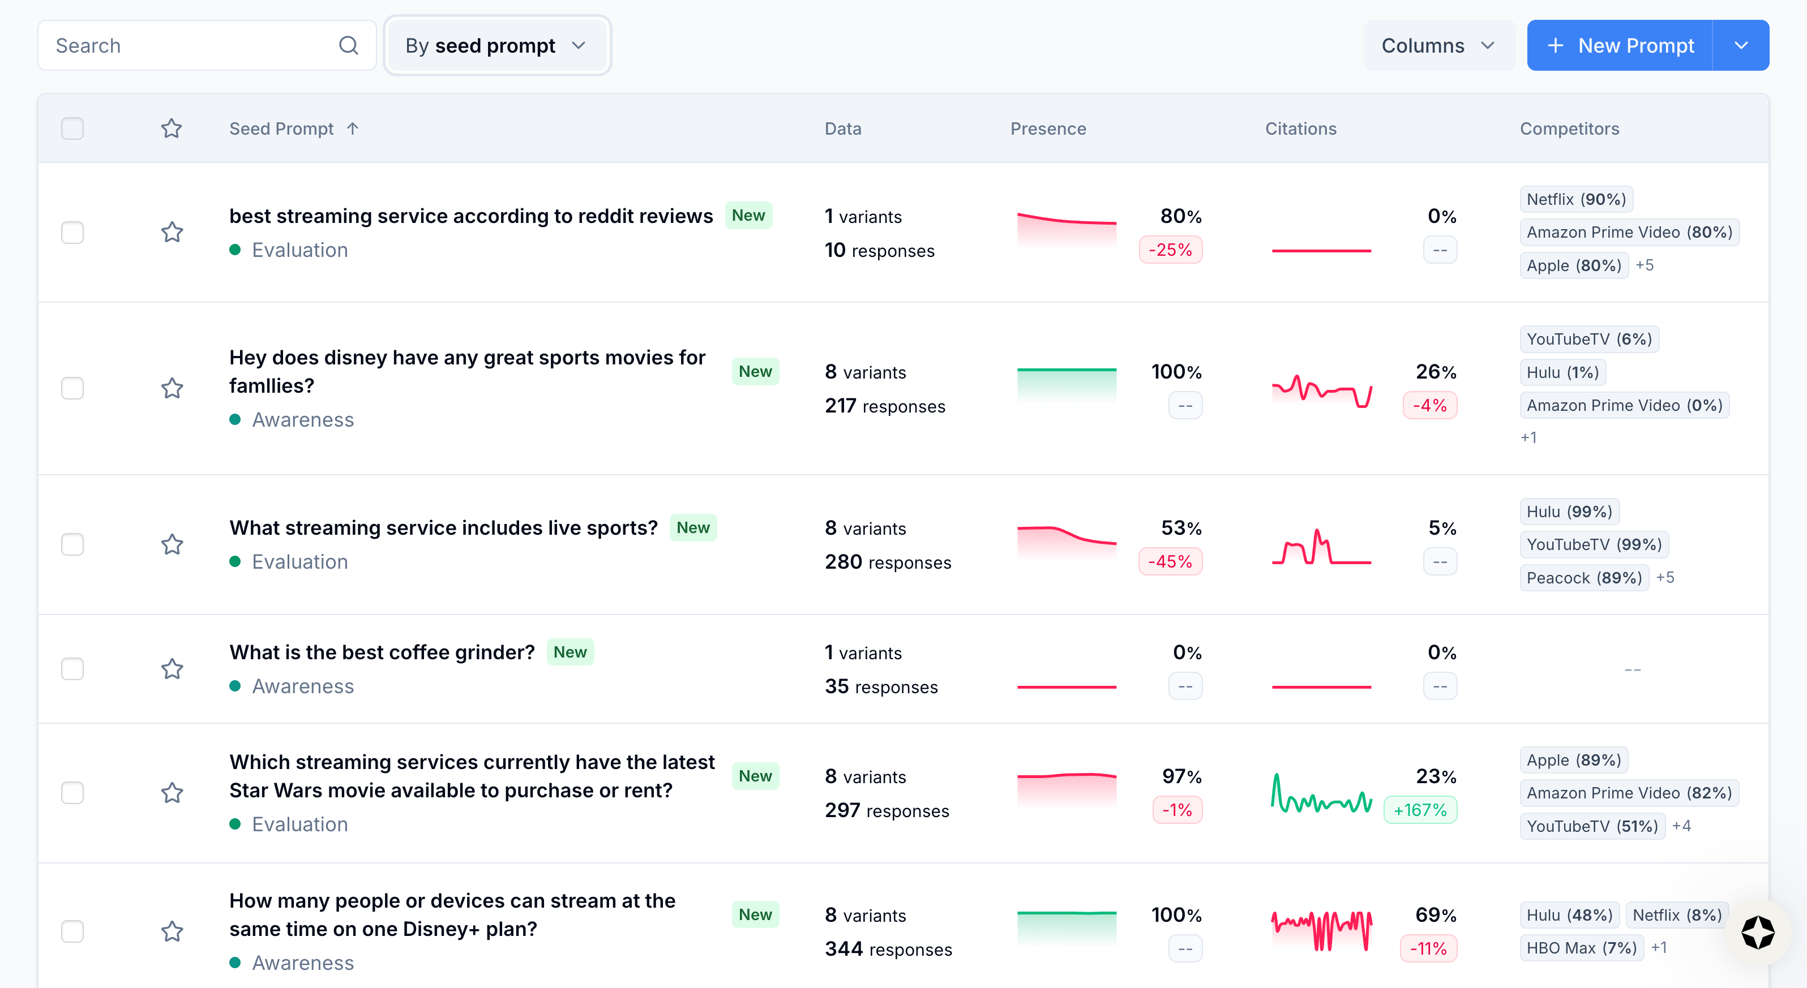
Task: Check the coffee grinder row checkbox
Action: 72,669
